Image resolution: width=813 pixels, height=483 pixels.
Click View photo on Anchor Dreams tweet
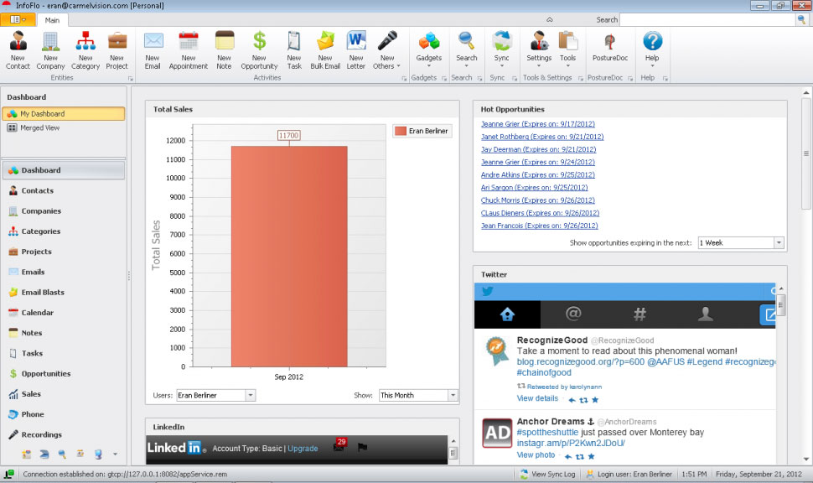pyautogui.click(x=536, y=455)
